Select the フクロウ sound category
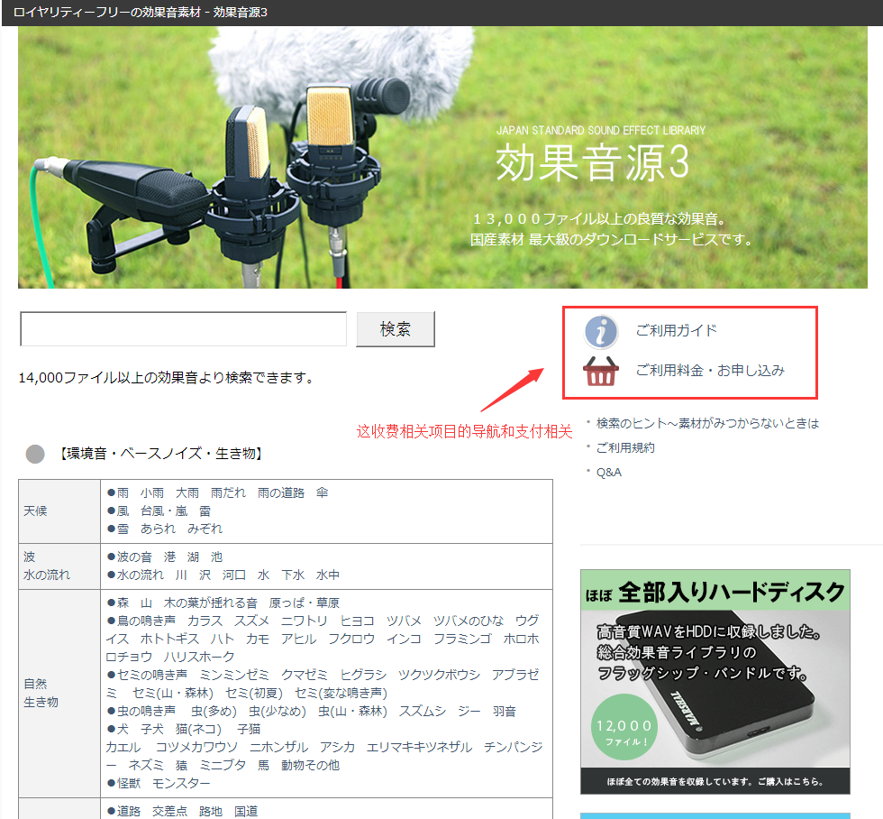 (351, 640)
